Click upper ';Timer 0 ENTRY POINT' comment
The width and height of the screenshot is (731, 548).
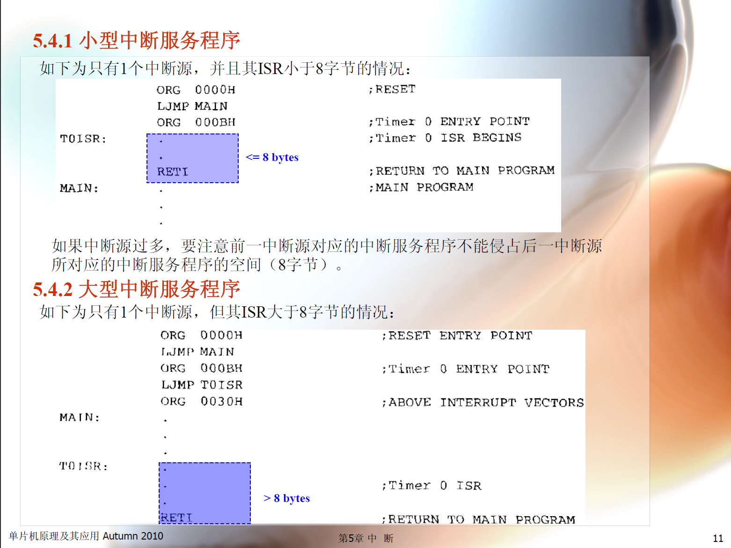tap(449, 122)
